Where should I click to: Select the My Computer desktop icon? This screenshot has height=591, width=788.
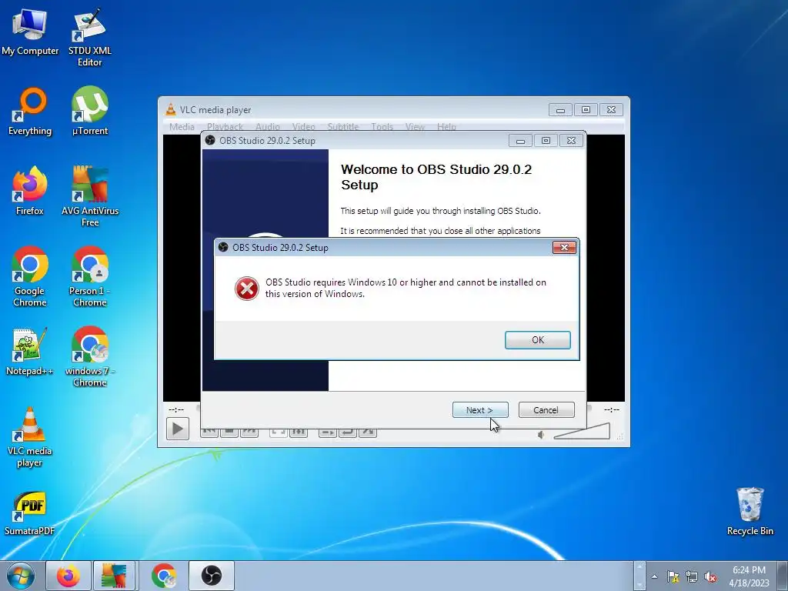pos(30,32)
